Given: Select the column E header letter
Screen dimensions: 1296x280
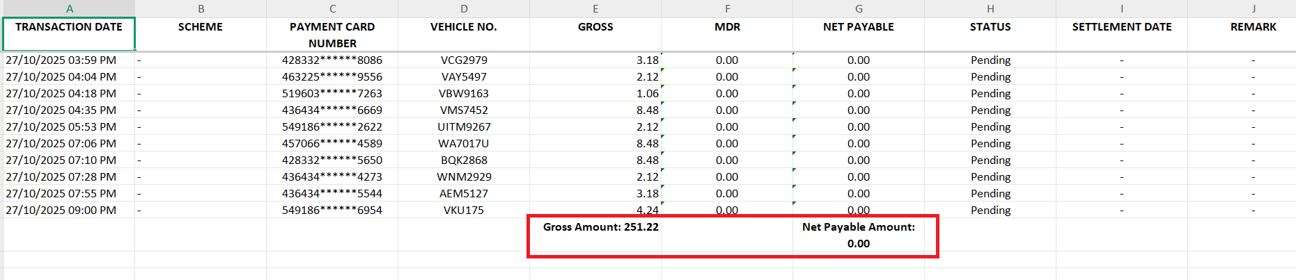Looking at the screenshot, I should pos(595,8).
